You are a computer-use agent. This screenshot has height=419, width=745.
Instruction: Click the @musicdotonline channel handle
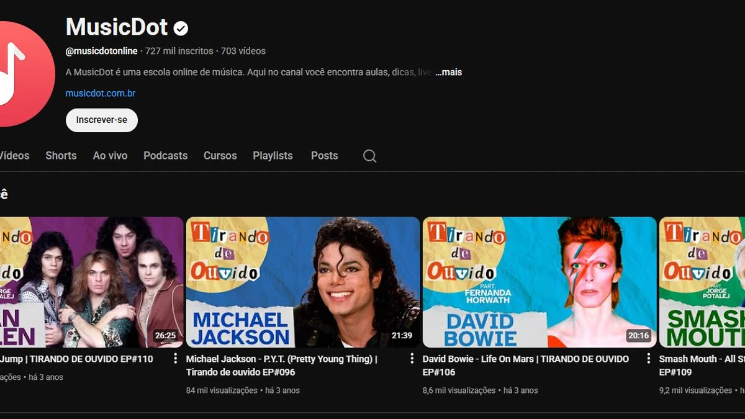tap(102, 51)
